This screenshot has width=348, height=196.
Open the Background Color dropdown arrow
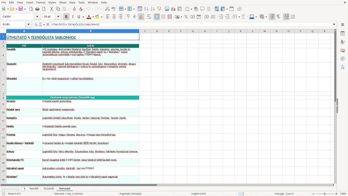point(101,17)
